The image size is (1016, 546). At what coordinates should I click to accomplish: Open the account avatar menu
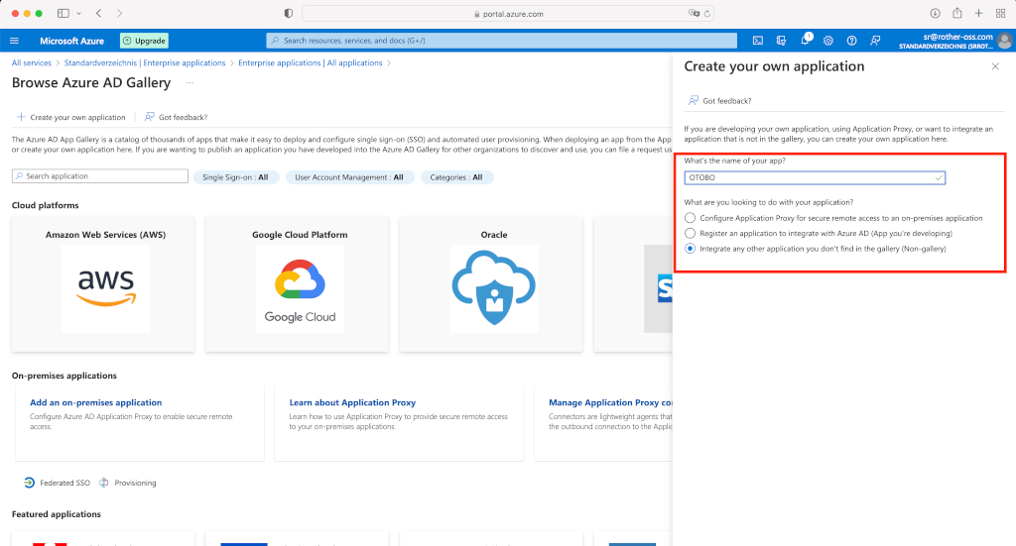(x=1005, y=41)
